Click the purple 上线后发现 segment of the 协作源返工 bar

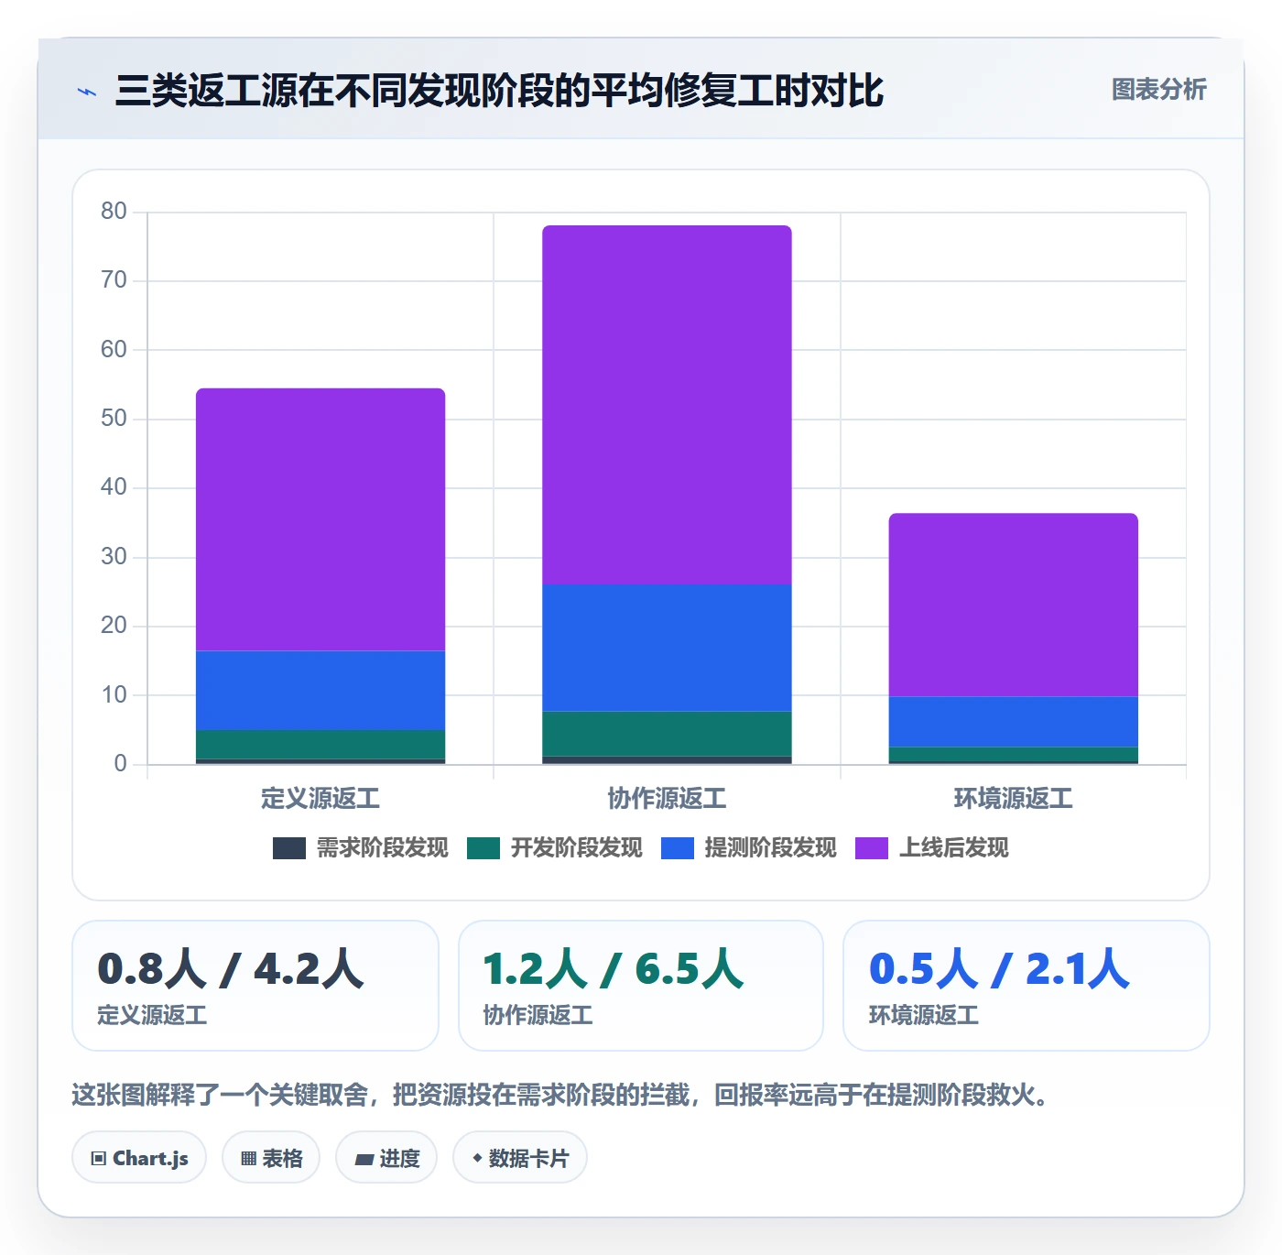click(667, 405)
